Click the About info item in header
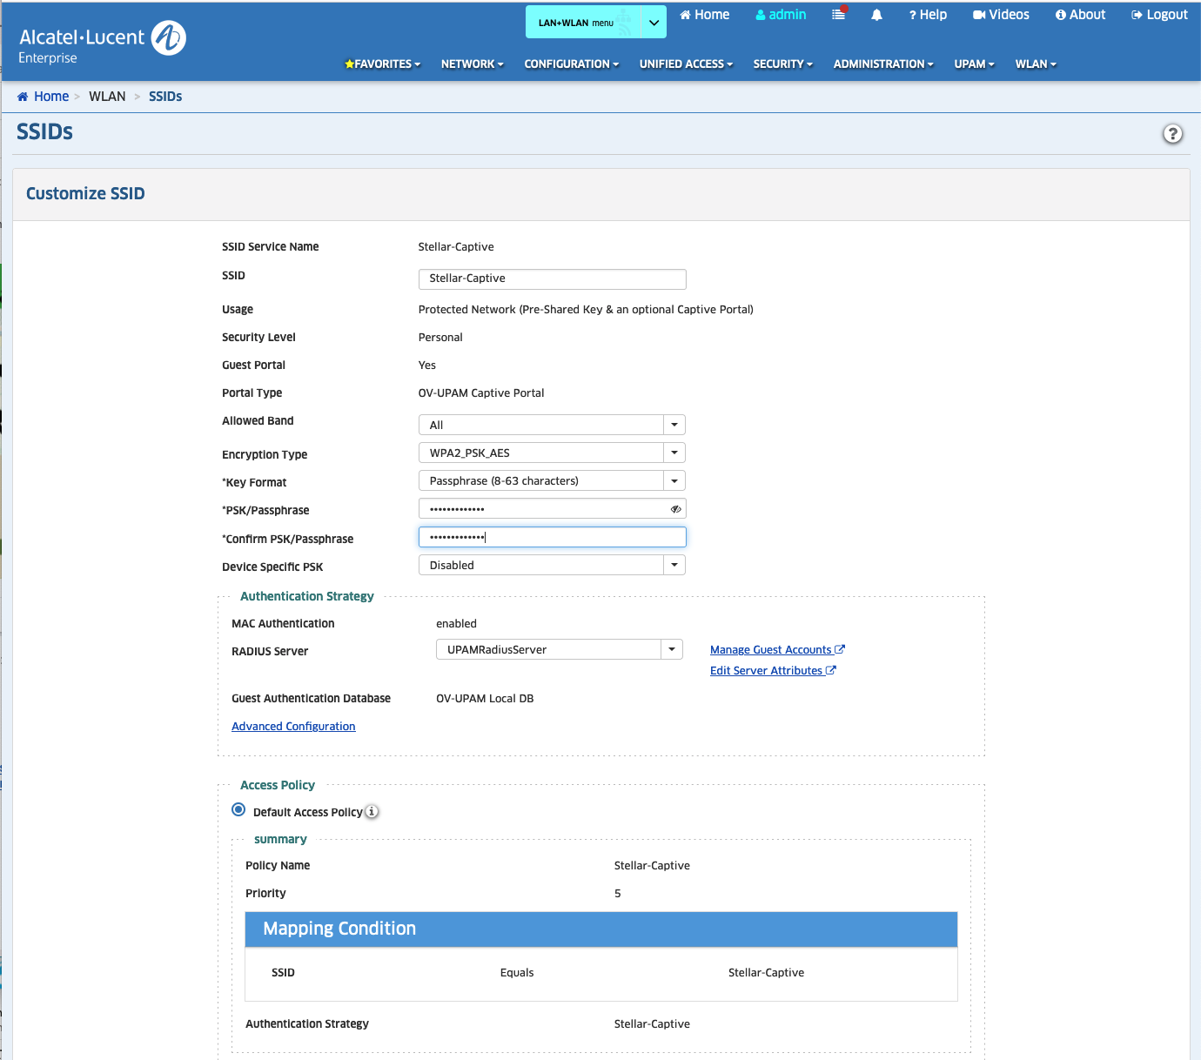 [x=1080, y=15]
